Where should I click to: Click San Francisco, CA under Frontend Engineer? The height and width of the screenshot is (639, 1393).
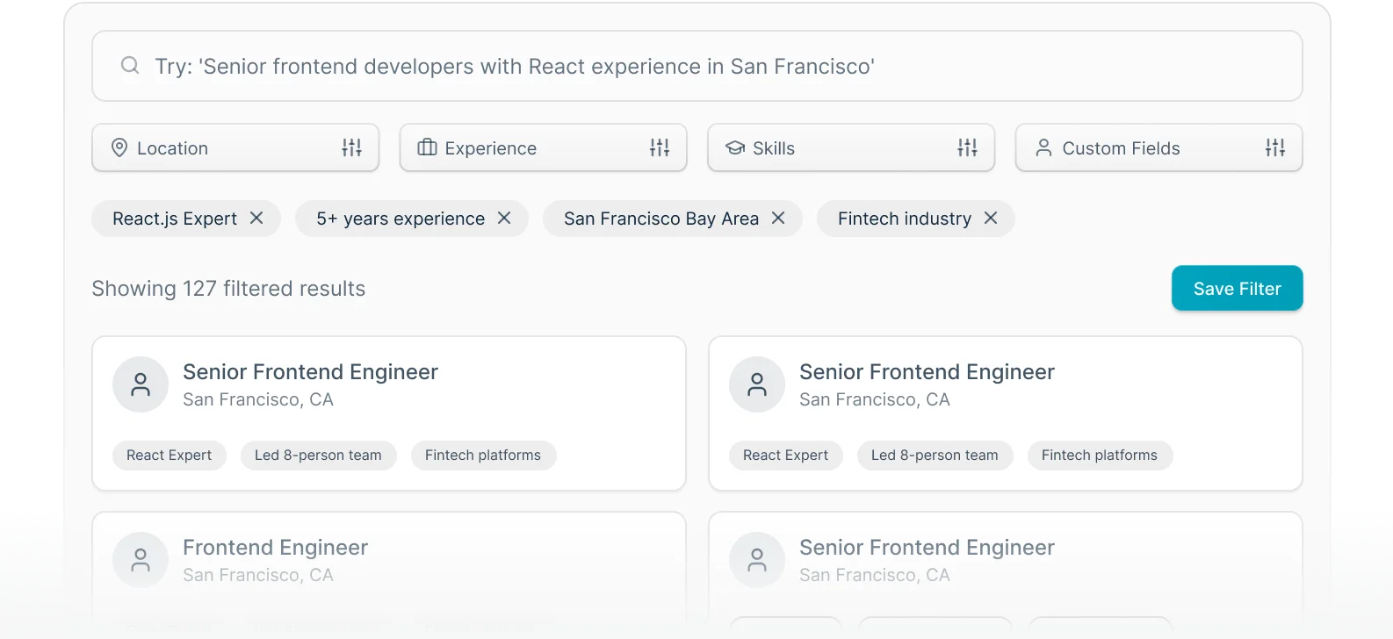(x=258, y=575)
